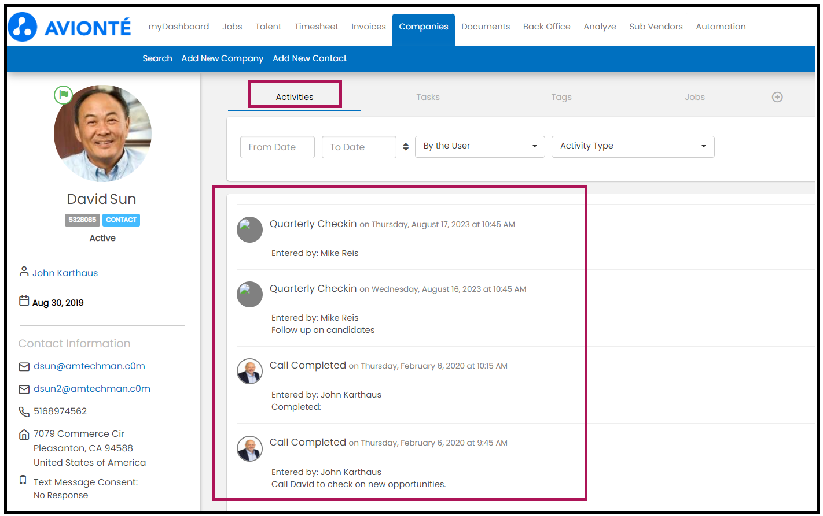The image size is (823, 516).
Task: Expand the Activity Type dropdown
Action: point(633,146)
